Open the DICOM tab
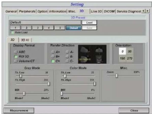Screen dimensions: 152x114 coord(109,11)
